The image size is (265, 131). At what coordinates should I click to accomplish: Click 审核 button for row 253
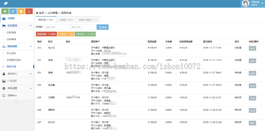coord(252,48)
